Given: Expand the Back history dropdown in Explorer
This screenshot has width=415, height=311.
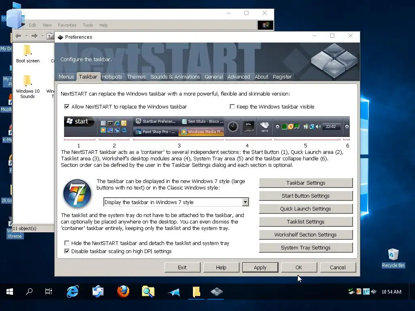Looking at the screenshot, I should [x=26, y=36].
